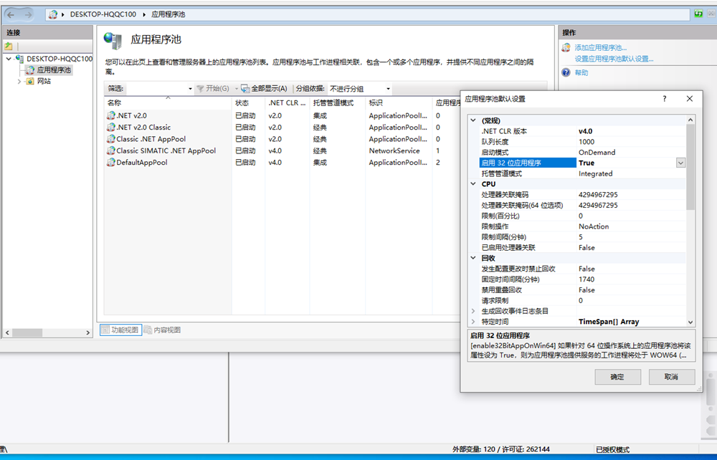Click the 确定 button in dialog

[617, 377]
